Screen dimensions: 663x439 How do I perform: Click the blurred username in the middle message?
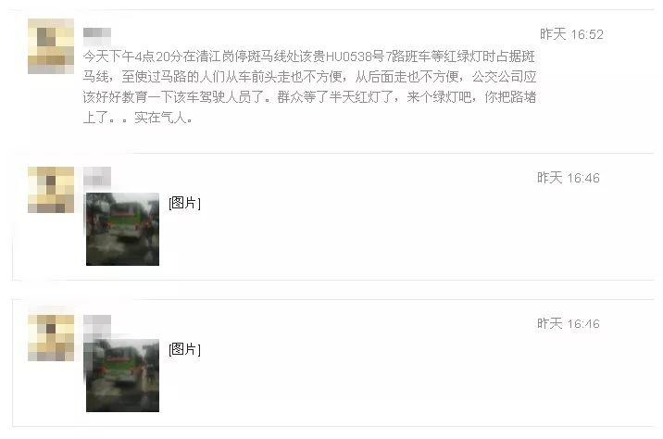(x=97, y=176)
